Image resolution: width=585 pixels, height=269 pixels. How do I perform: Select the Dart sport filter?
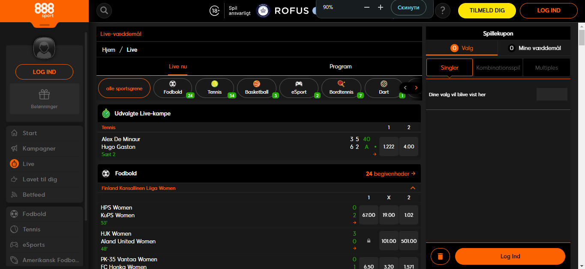coord(384,89)
